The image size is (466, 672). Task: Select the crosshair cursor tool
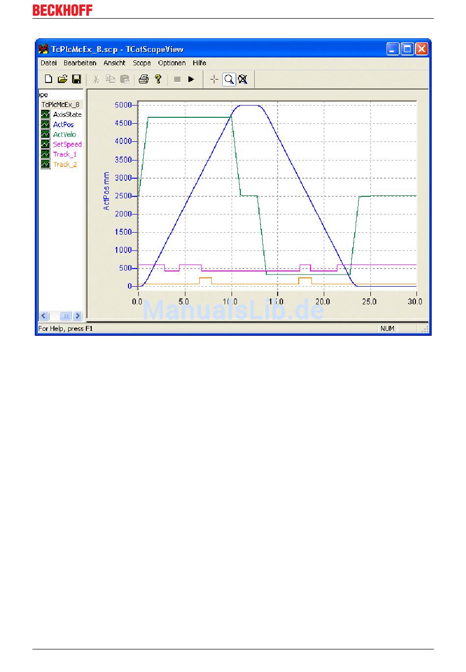(214, 79)
